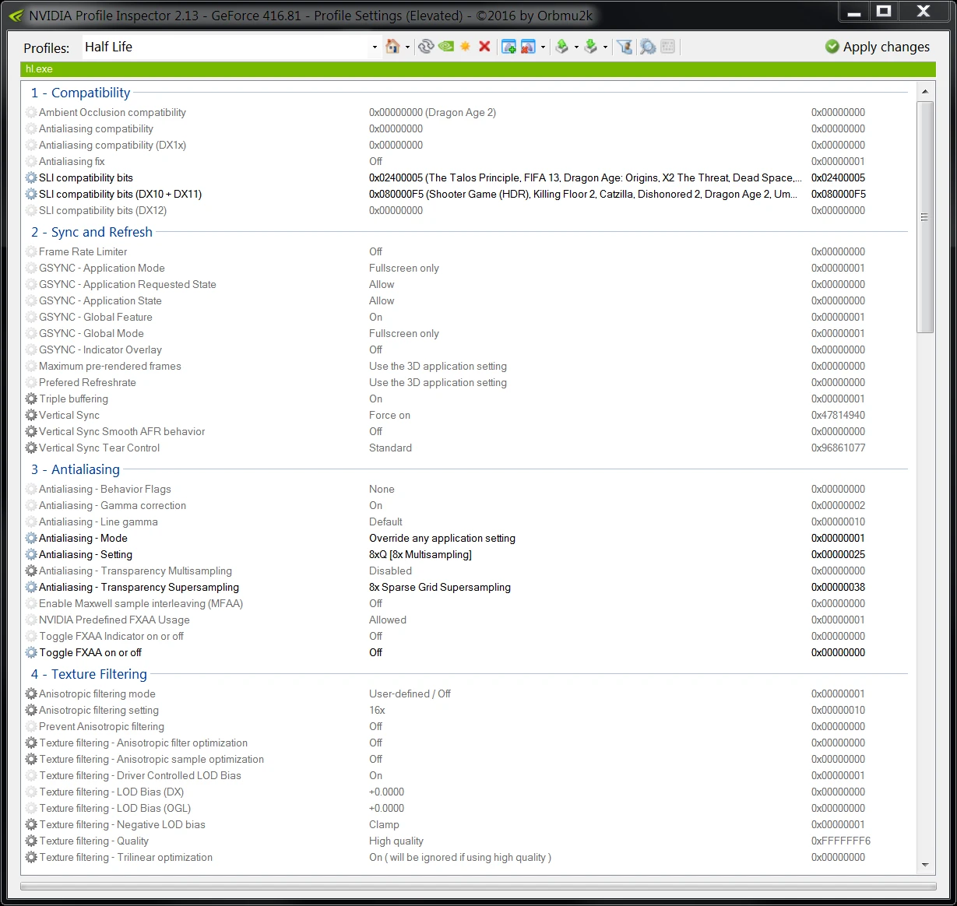Click remove application from profile icon
This screenshot has width=957, height=906.
tap(528, 47)
